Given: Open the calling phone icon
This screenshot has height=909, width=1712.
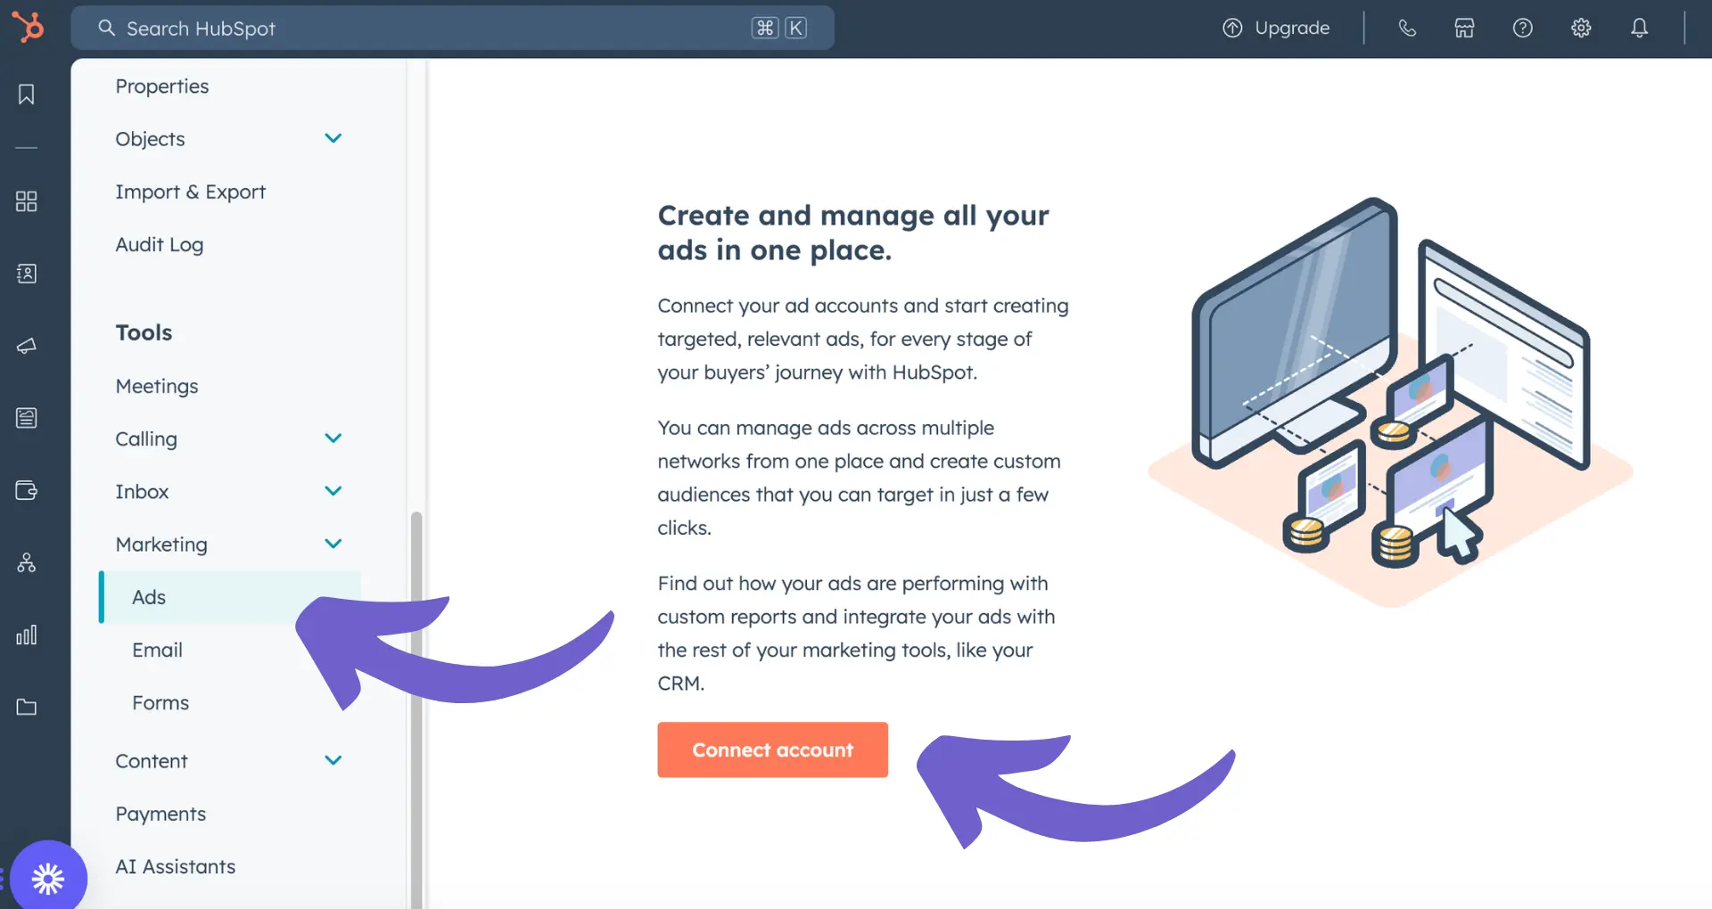Looking at the screenshot, I should tap(1407, 28).
